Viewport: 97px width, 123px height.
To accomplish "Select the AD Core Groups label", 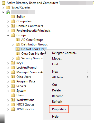I will [x=32, y=40].
